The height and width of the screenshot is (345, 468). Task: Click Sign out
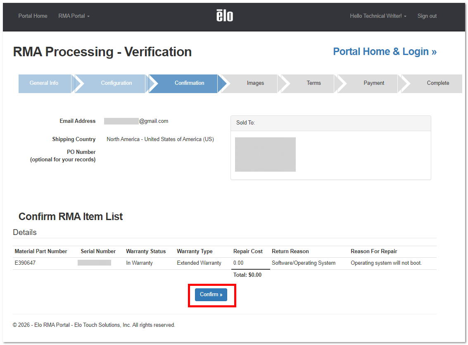pyautogui.click(x=427, y=16)
